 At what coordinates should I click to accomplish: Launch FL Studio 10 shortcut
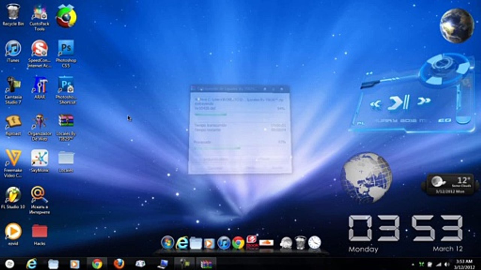[13, 197]
